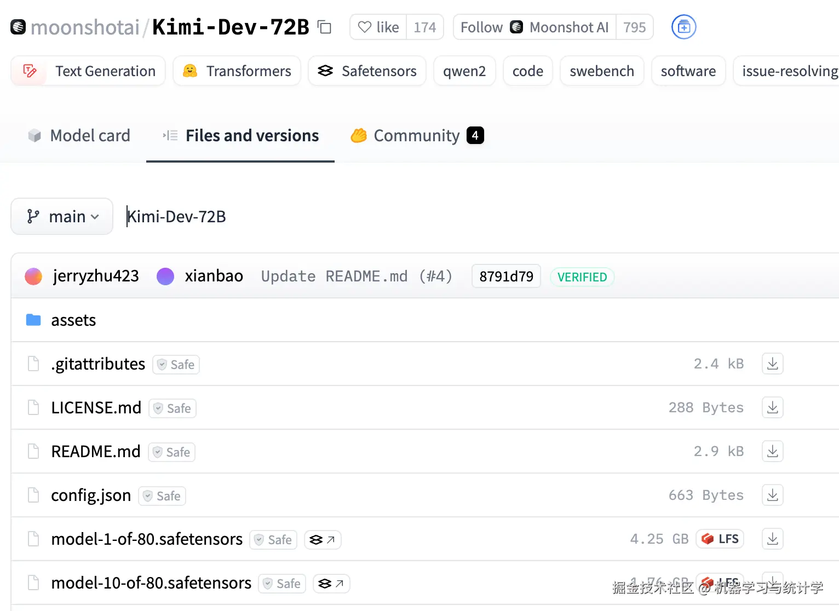Switch to Files and versions tab

pyautogui.click(x=240, y=135)
